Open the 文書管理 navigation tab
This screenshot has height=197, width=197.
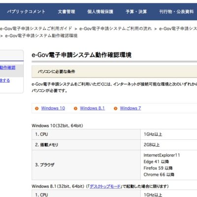pos(66,12)
